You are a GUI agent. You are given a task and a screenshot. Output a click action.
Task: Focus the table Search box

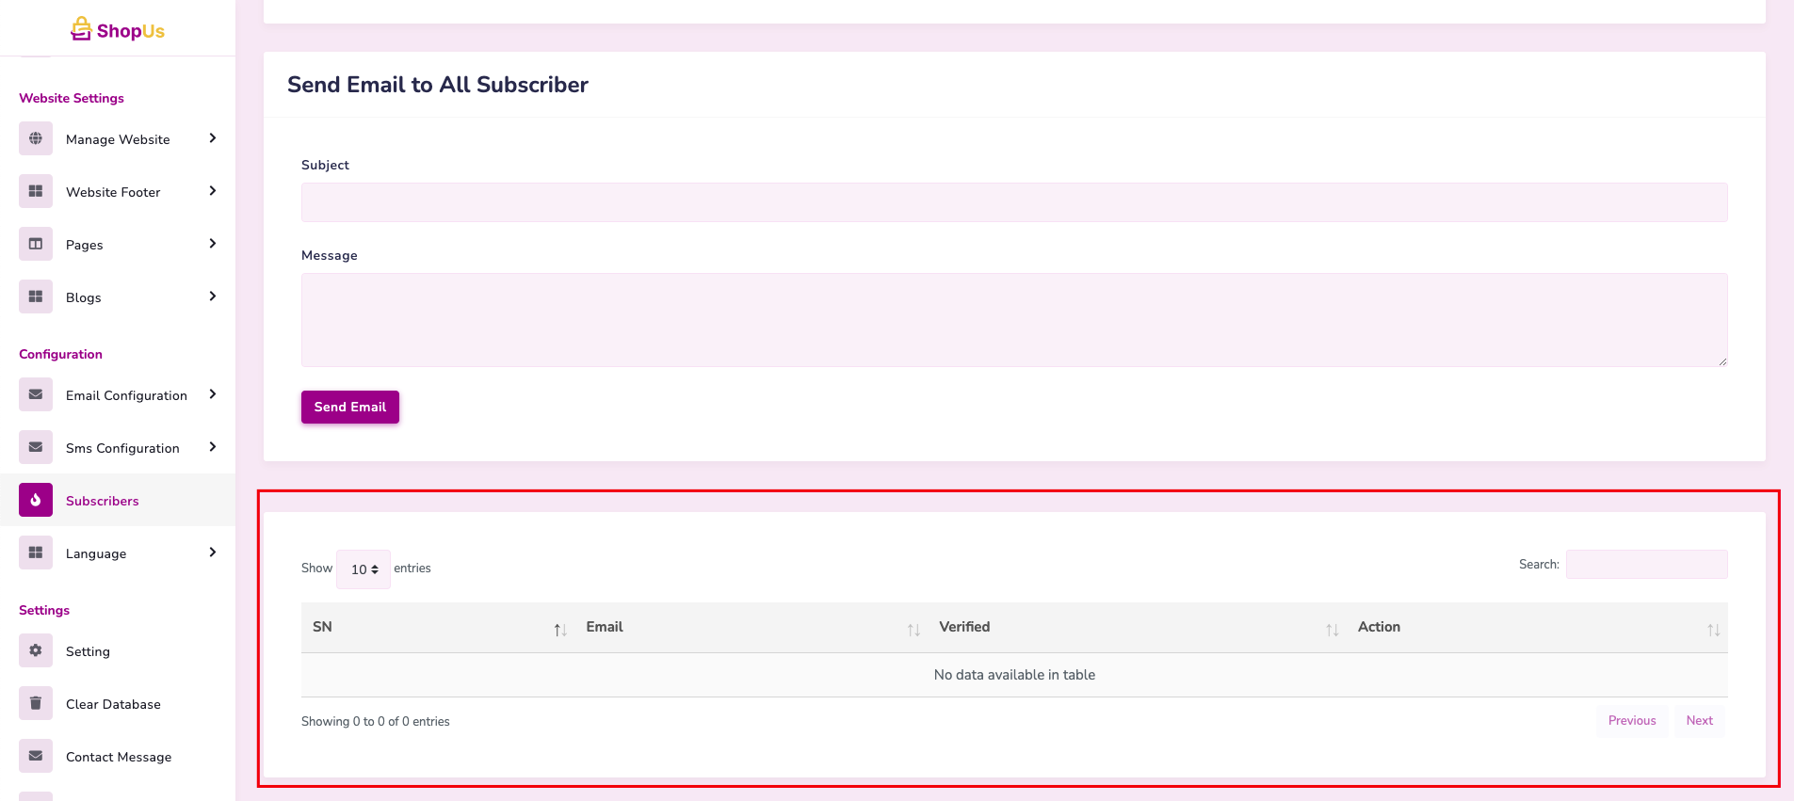point(1645,565)
